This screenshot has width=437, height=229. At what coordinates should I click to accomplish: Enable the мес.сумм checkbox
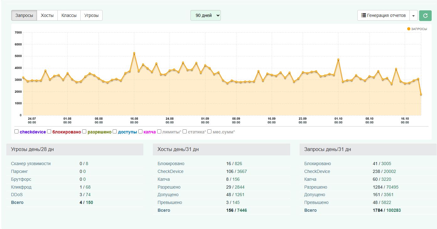(x=210, y=132)
